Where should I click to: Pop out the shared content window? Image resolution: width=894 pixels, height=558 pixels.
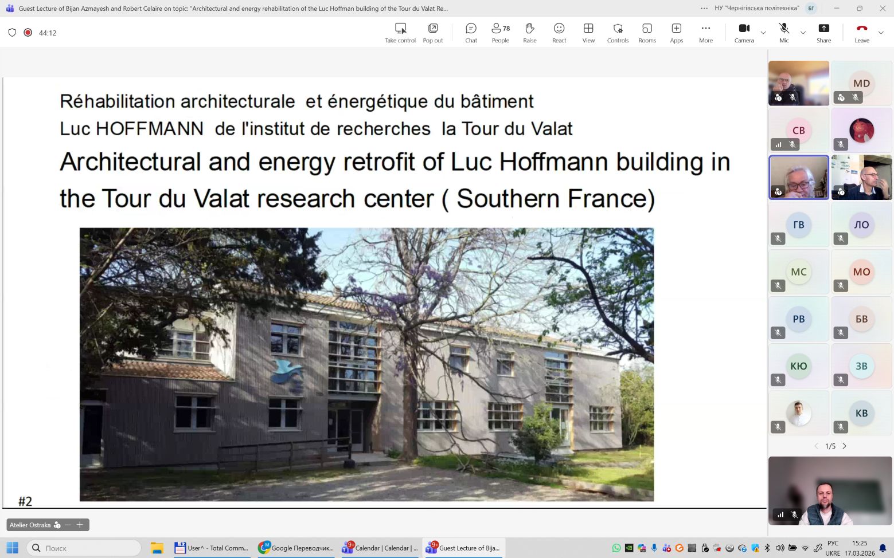coord(433,33)
